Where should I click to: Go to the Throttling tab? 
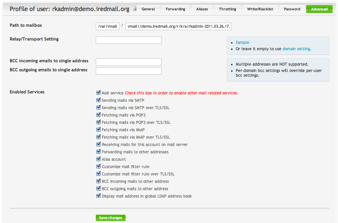tap(227, 9)
